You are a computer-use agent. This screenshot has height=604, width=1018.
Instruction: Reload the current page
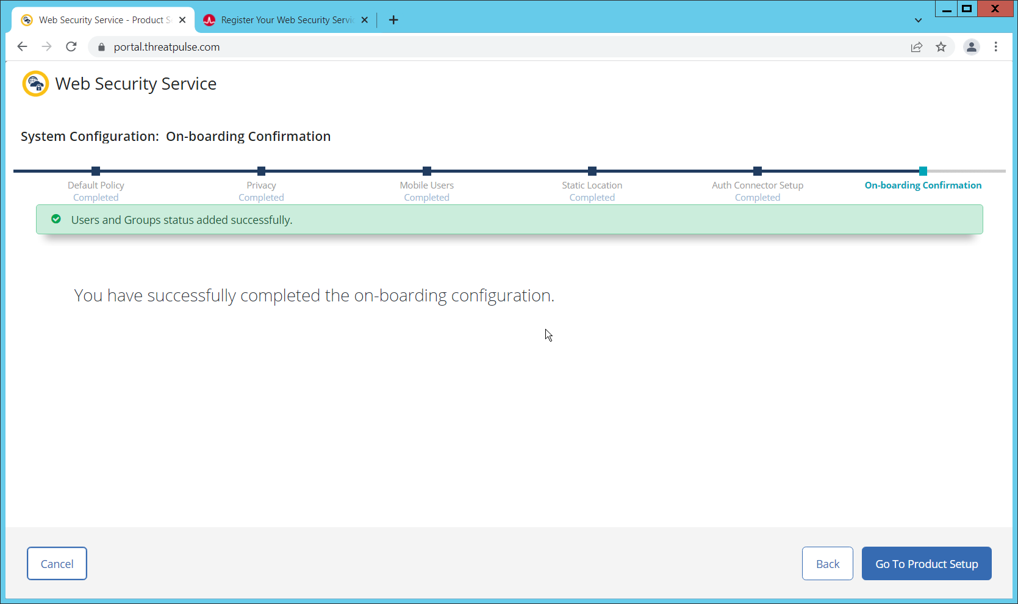click(71, 47)
